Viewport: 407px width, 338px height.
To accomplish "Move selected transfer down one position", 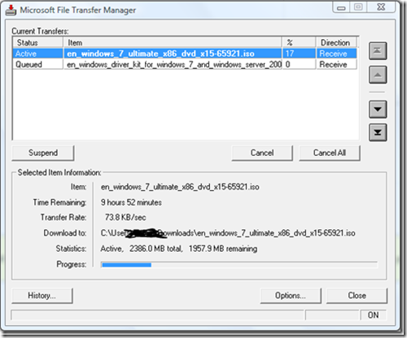I will 378,109.
